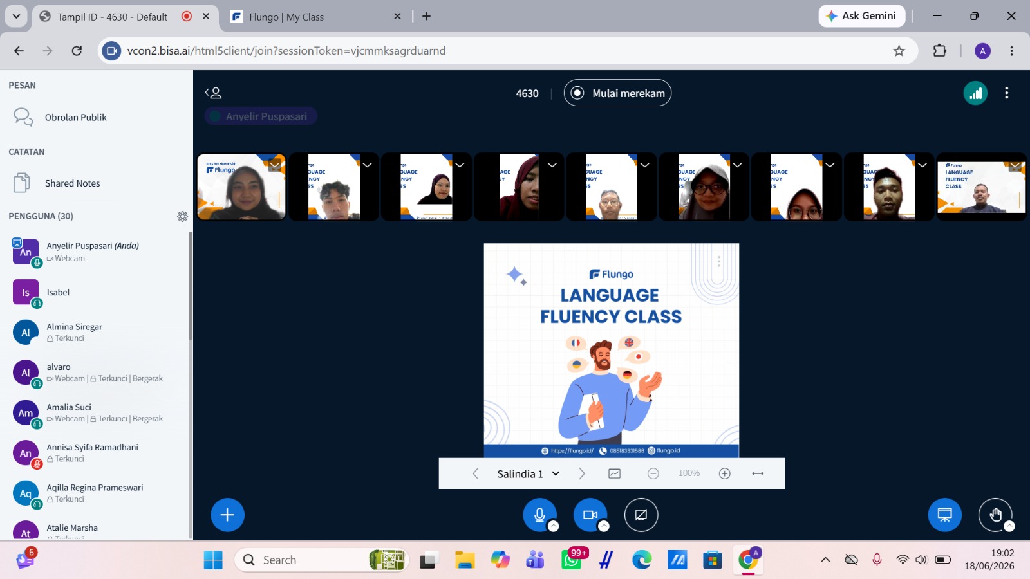Click the blue plus actions button
The image size is (1030, 579).
pos(227,515)
